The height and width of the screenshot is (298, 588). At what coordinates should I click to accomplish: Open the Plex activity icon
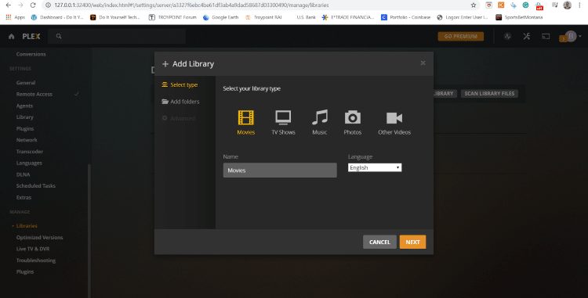[507, 36]
